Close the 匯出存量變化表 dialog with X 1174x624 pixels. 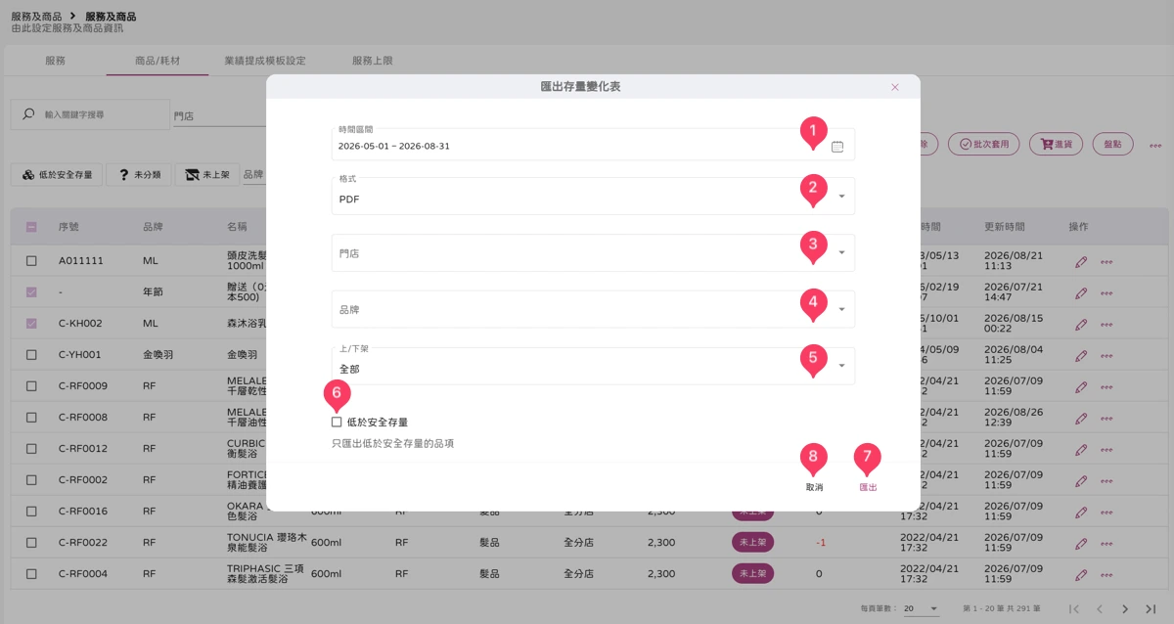coord(894,87)
